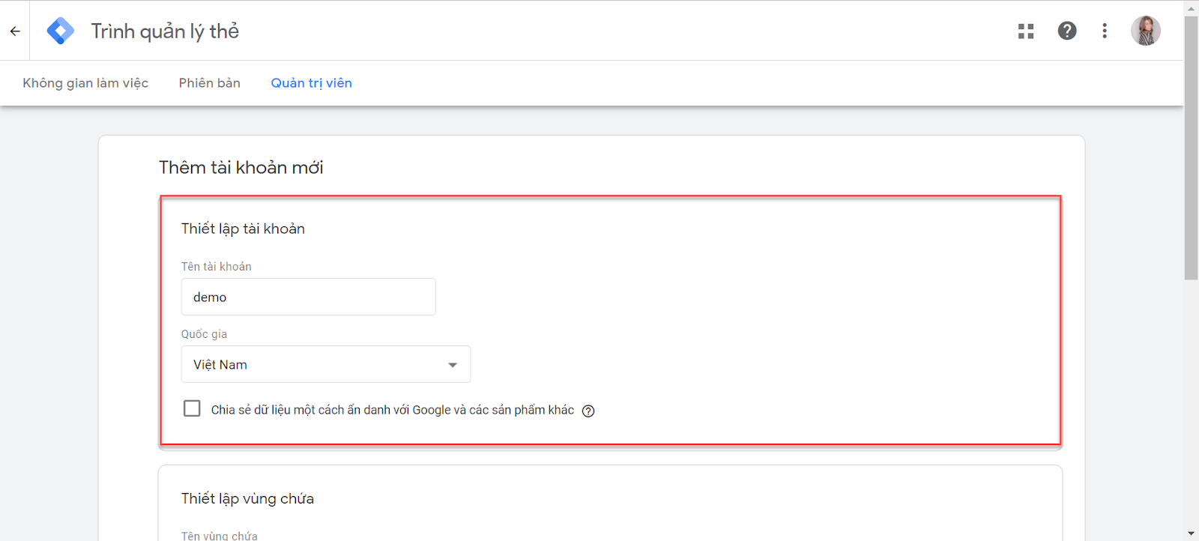Click the Thiết lập vùng chứa heading
Screen dimensions: 1199x541
coord(247,499)
